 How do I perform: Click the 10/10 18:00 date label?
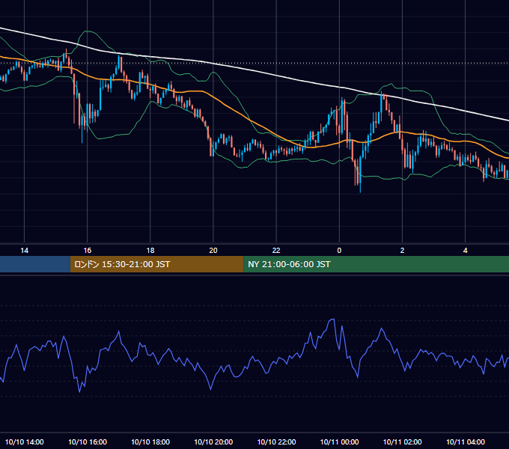point(150,442)
